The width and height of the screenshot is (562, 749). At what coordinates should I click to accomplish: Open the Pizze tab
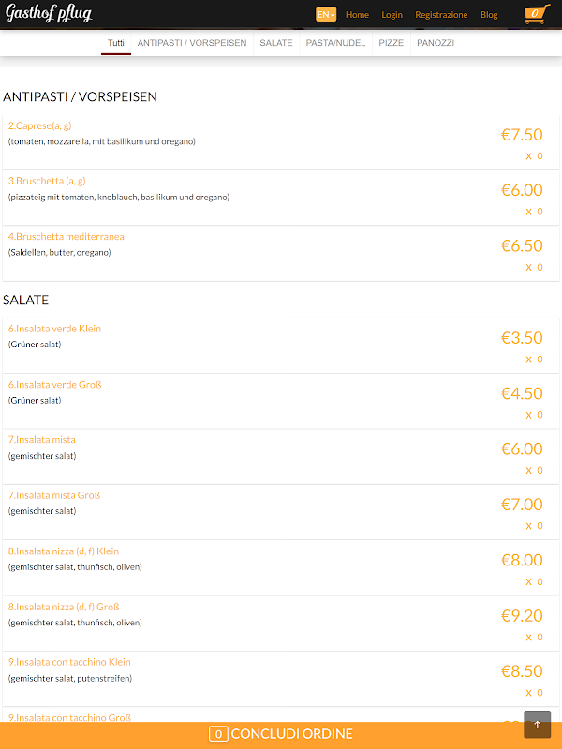[392, 43]
